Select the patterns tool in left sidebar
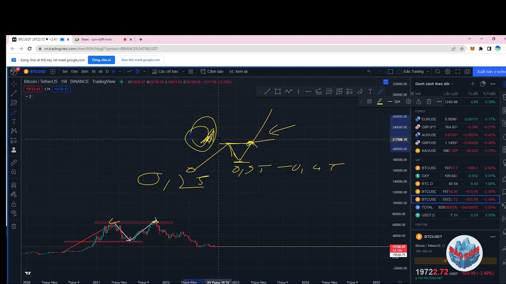 pyautogui.click(x=14, y=131)
